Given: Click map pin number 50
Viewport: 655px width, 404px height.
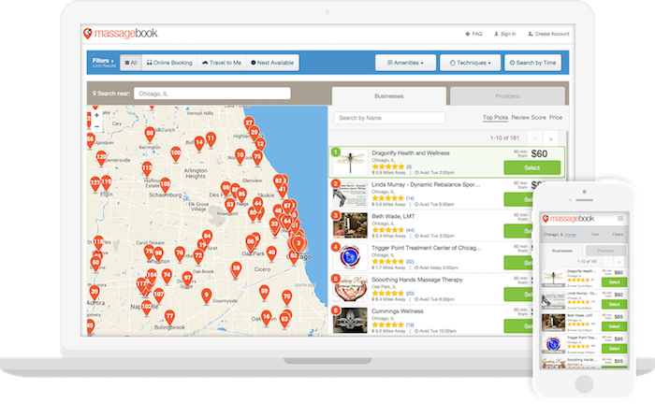Looking at the screenshot, I should coord(150,135).
